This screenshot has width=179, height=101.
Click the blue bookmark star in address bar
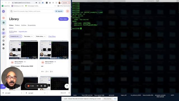pos(43,3)
